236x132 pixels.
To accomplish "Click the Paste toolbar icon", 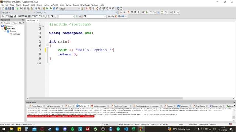I will coord(31,8).
